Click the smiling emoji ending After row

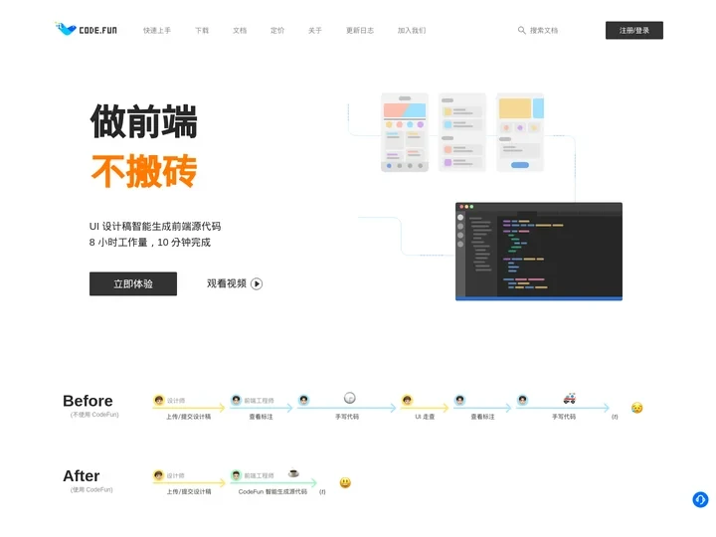[345, 482]
